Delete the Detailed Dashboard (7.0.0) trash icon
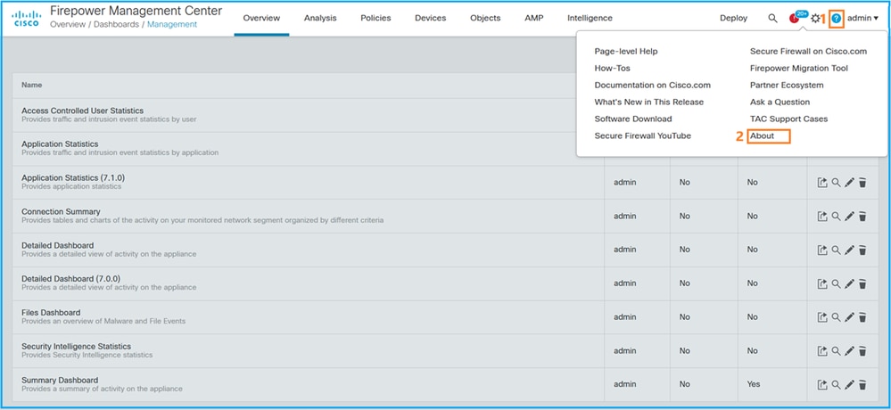This screenshot has width=891, height=410. pos(862,283)
